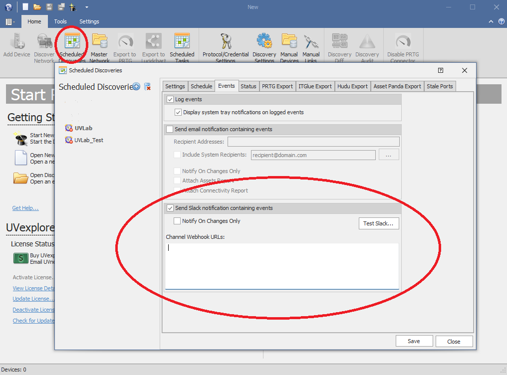
Task: Open the Discovery Settings gear icon
Action: (x=264, y=41)
